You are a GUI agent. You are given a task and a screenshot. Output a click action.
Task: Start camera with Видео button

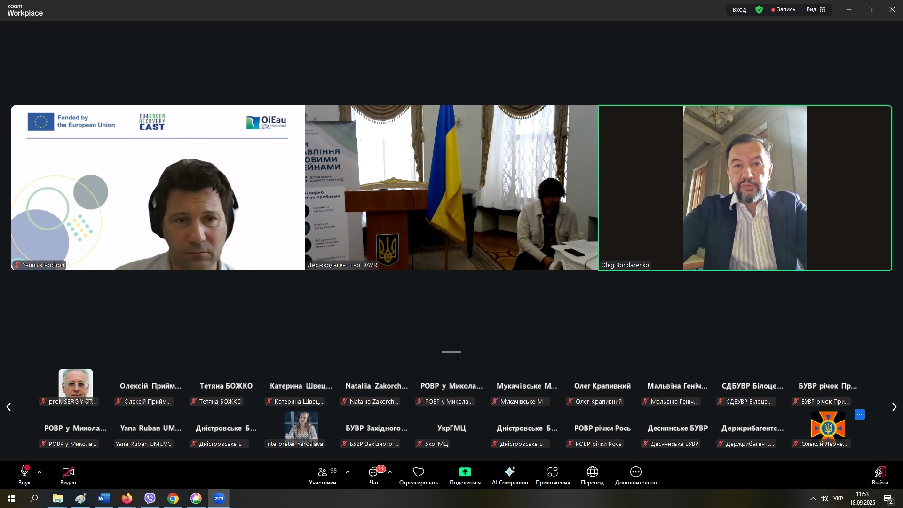[x=68, y=475]
